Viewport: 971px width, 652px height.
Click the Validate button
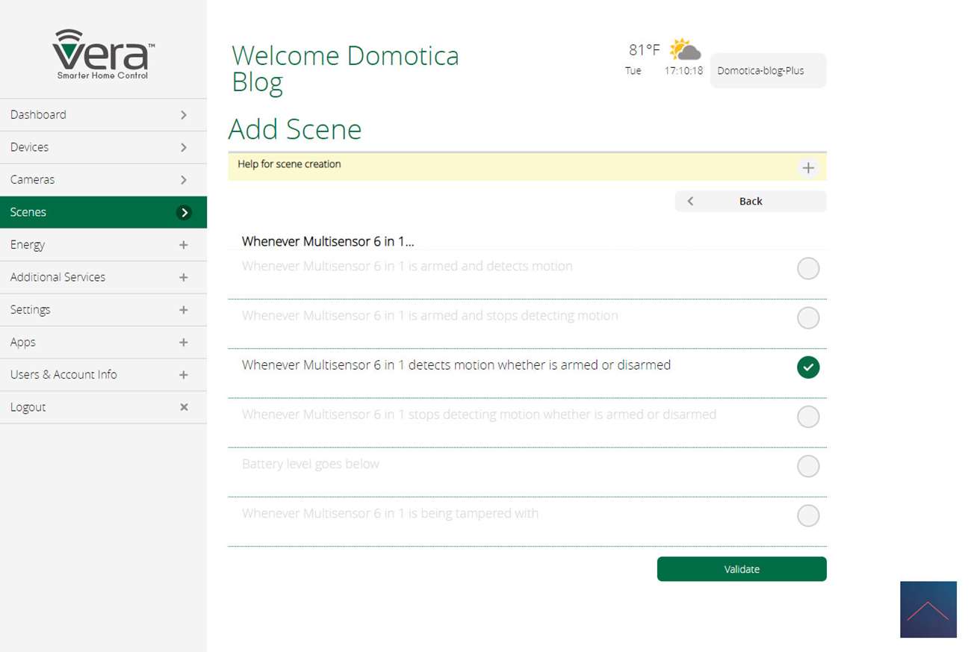click(x=741, y=569)
